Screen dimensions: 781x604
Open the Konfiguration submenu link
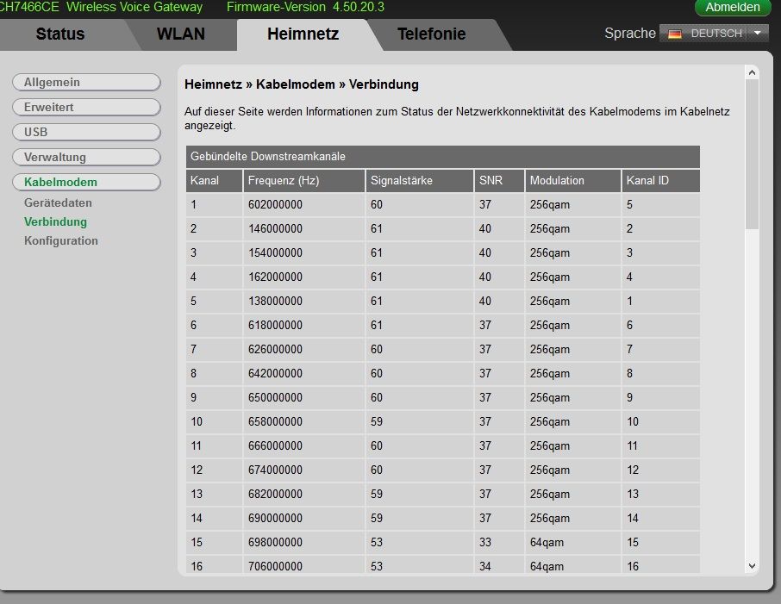[x=60, y=240]
